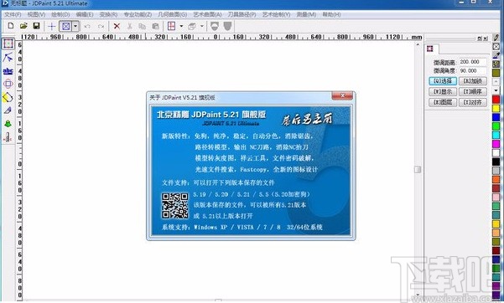504x303 pixels.
Task: Pick the magenta color swatch
Action: point(496,144)
